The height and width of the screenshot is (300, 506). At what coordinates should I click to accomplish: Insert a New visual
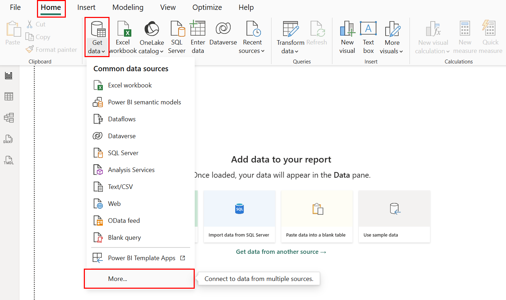(x=347, y=37)
